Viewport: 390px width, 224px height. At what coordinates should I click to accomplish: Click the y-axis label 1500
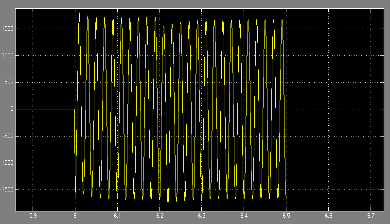pyautogui.click(x=7, y=29)
